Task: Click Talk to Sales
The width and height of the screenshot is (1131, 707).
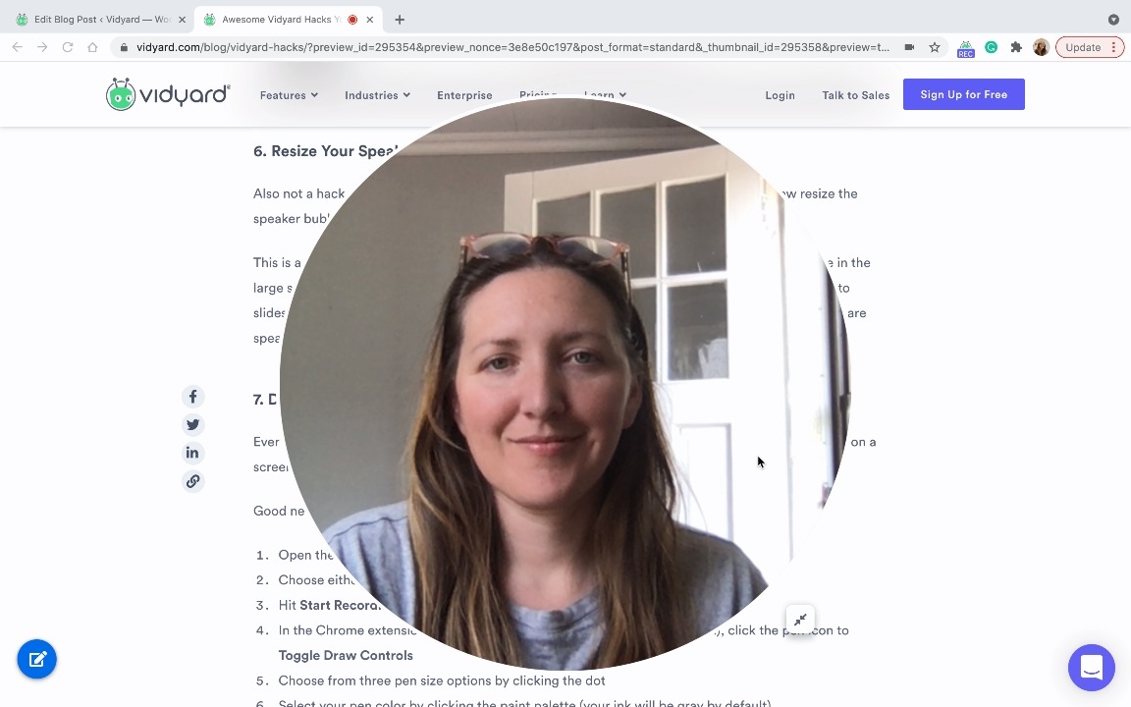Action: (x=855, y=95)
